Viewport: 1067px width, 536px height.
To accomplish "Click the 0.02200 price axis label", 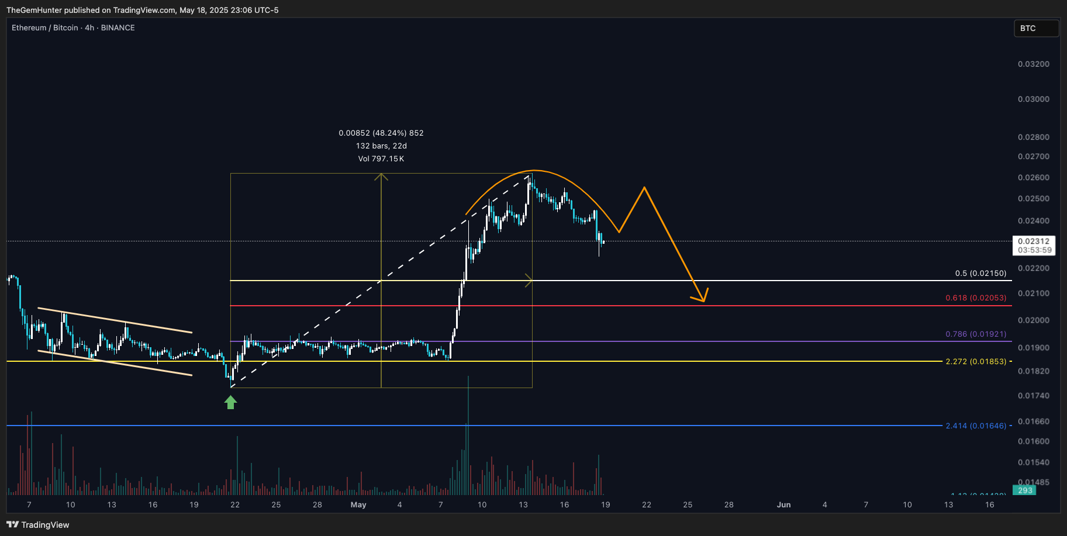I will pos(1034,268).
